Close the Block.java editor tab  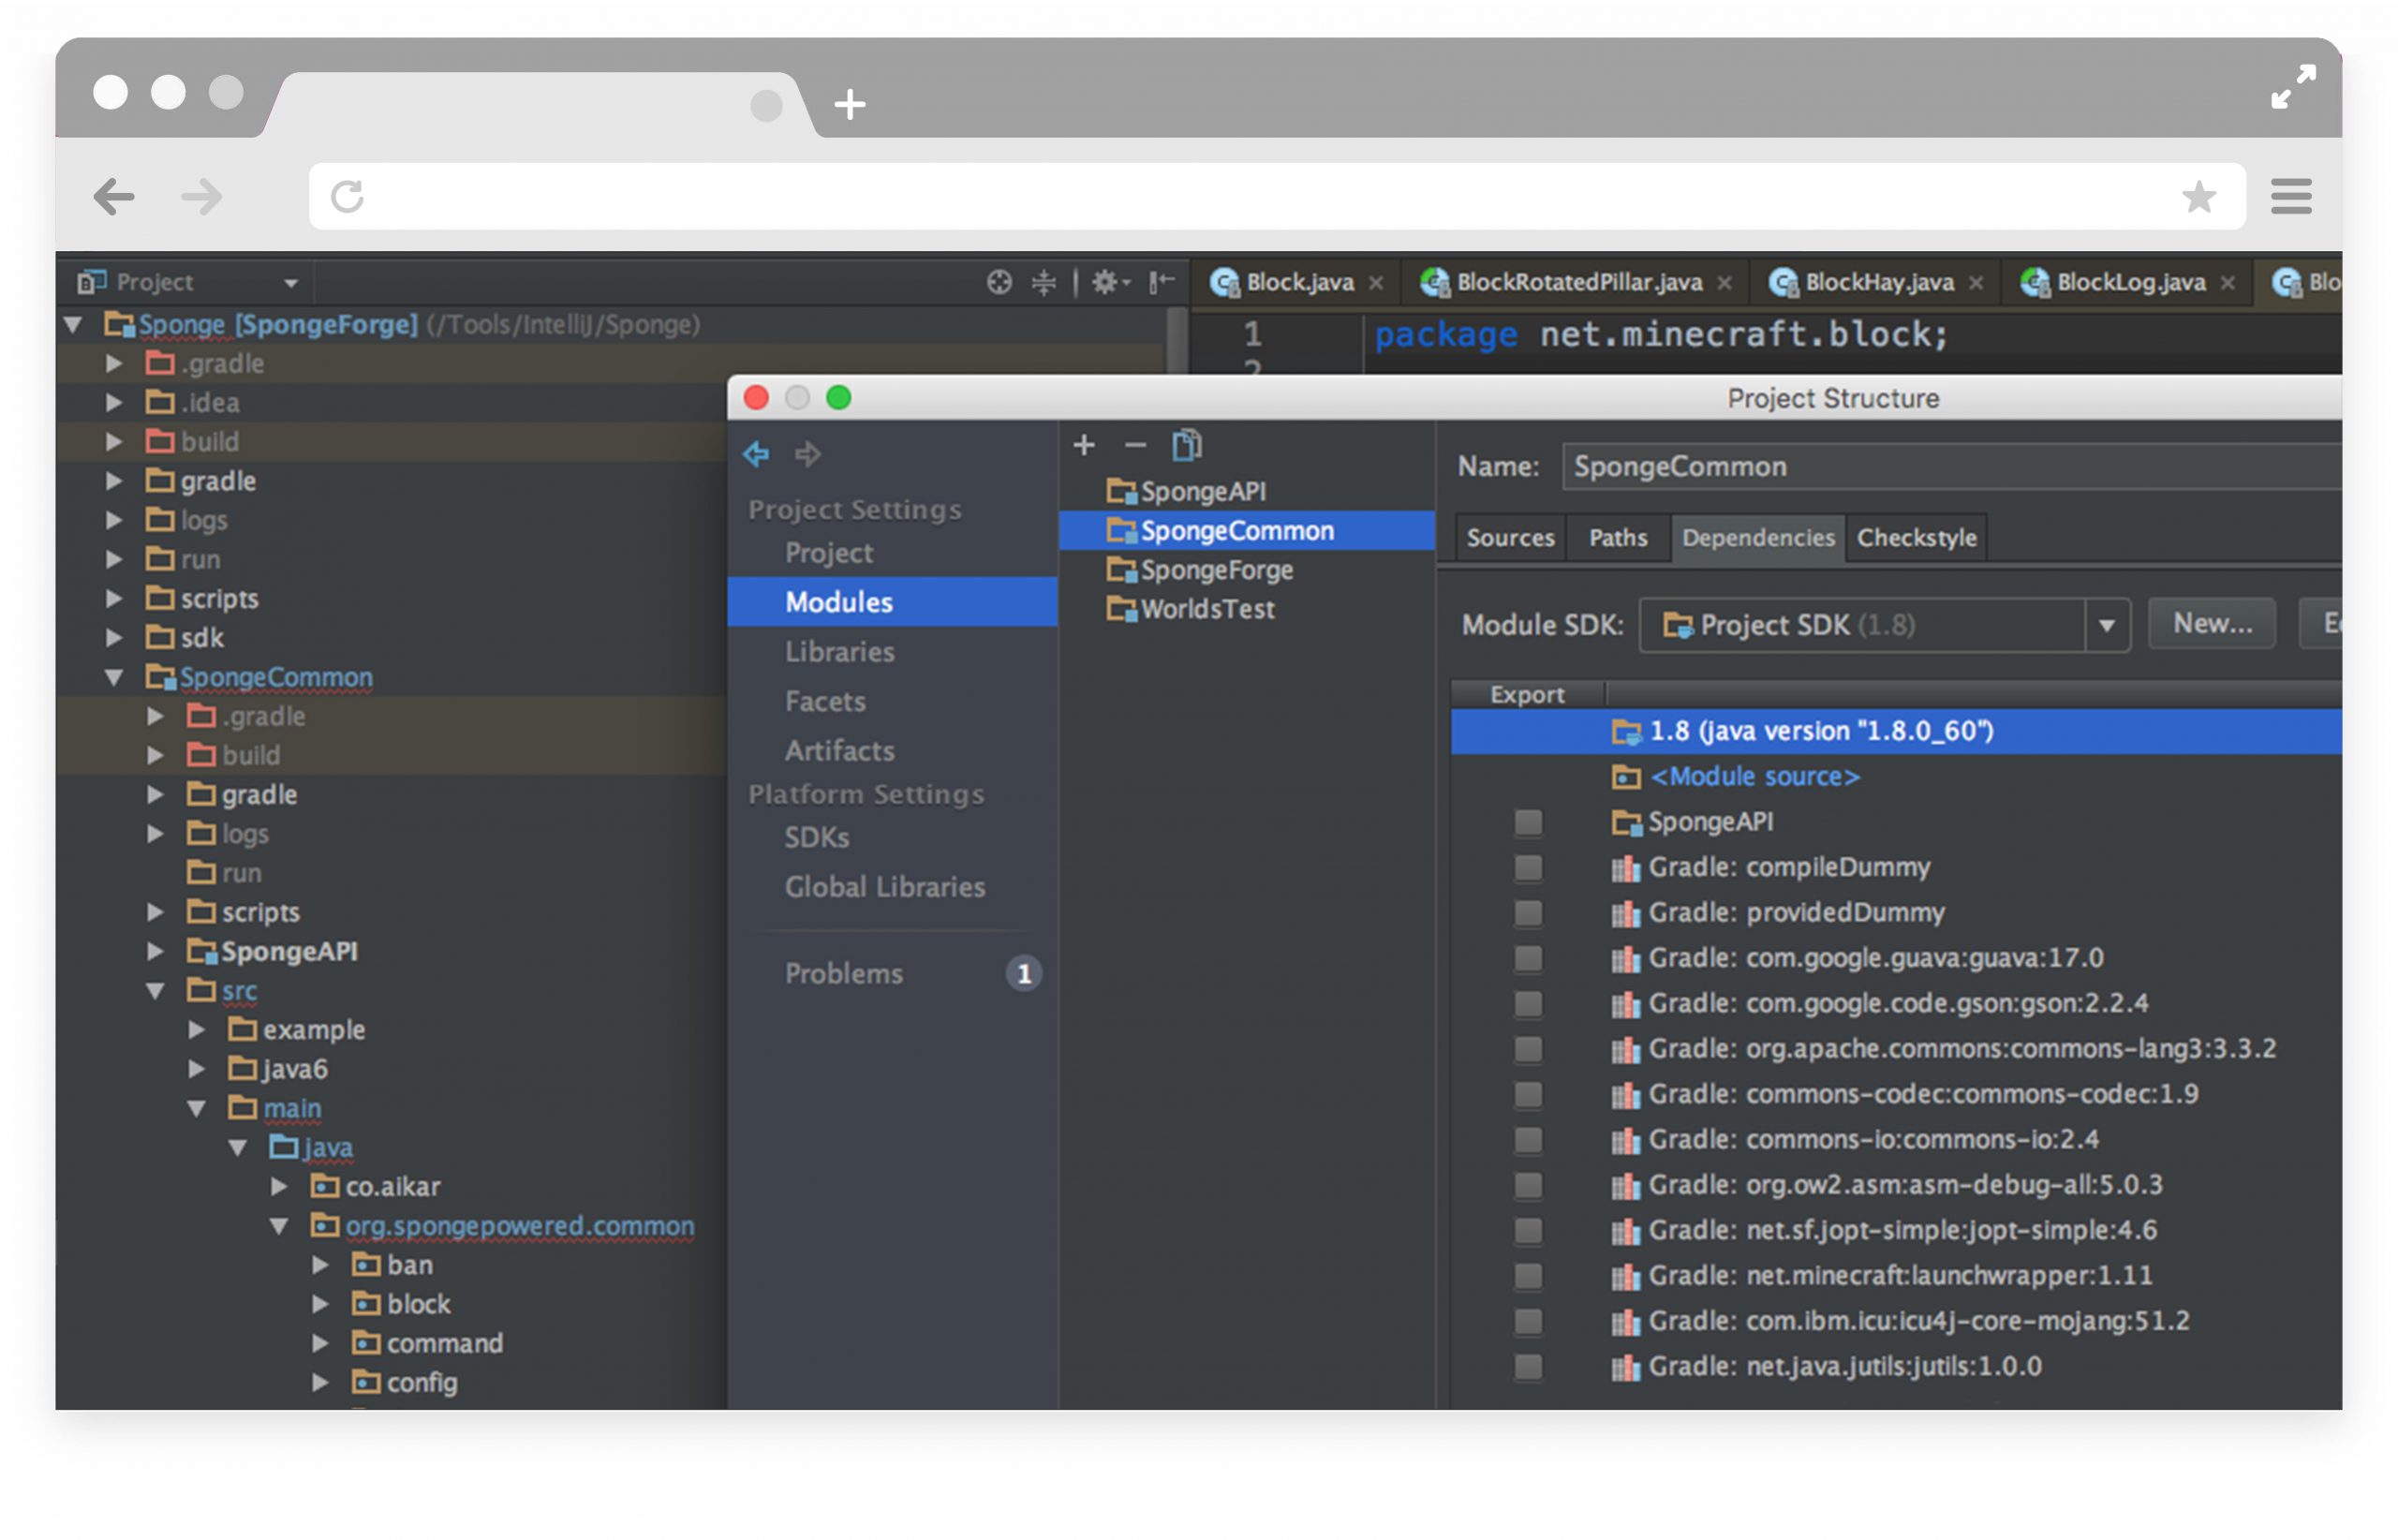[x=1376, y=283]
